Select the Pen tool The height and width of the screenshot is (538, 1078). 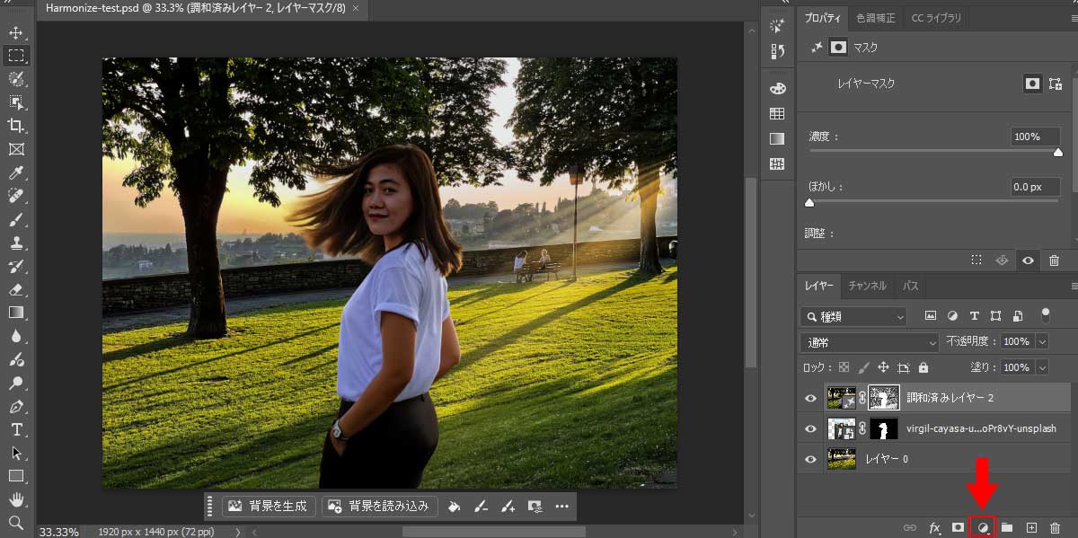[16, 406]
